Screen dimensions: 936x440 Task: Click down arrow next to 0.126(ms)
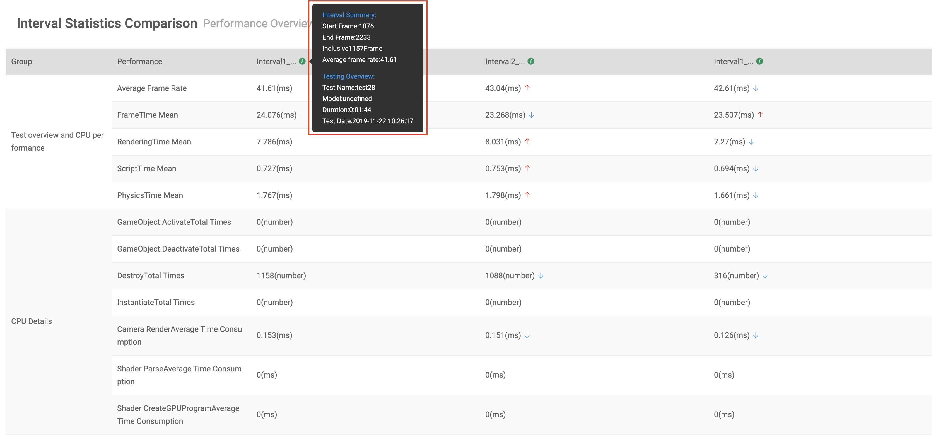(756, 335)
